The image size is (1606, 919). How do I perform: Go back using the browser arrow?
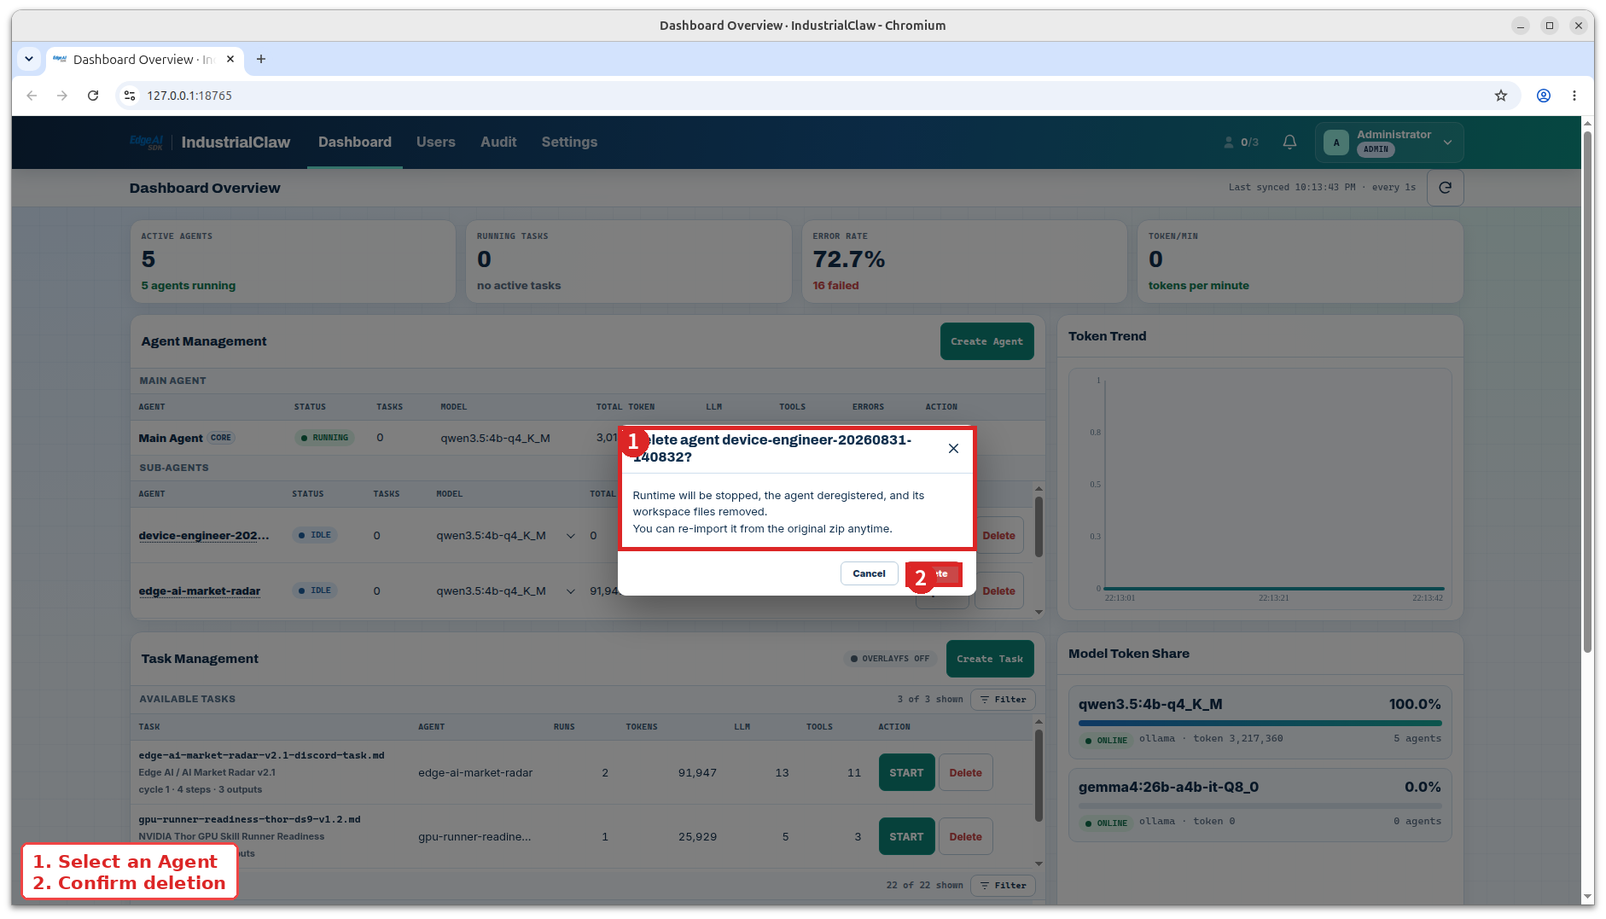[32, 96]
